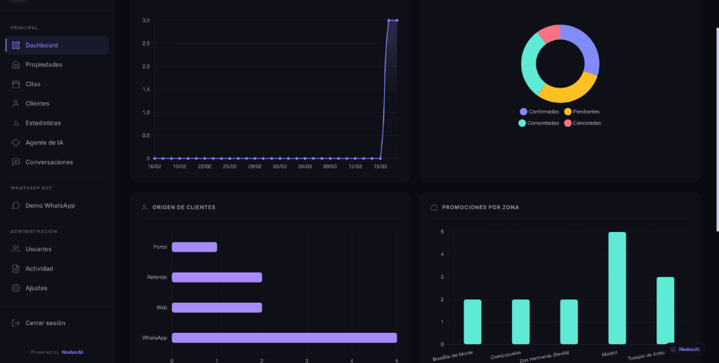Toggle Canceladas legend entry in donut chart
Screen dimensions: 719x363
[x=581, y=123]
